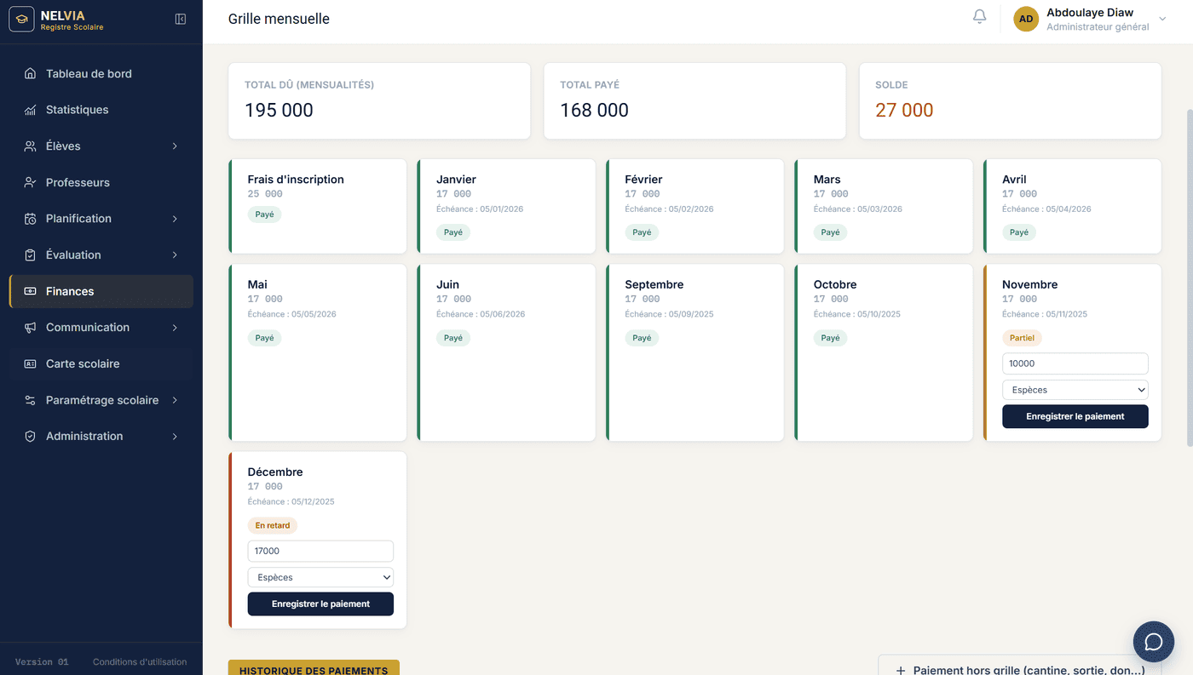The image size is (1193, 675).
Task: Open the Élèves menu label
Action: click(63, 146)
